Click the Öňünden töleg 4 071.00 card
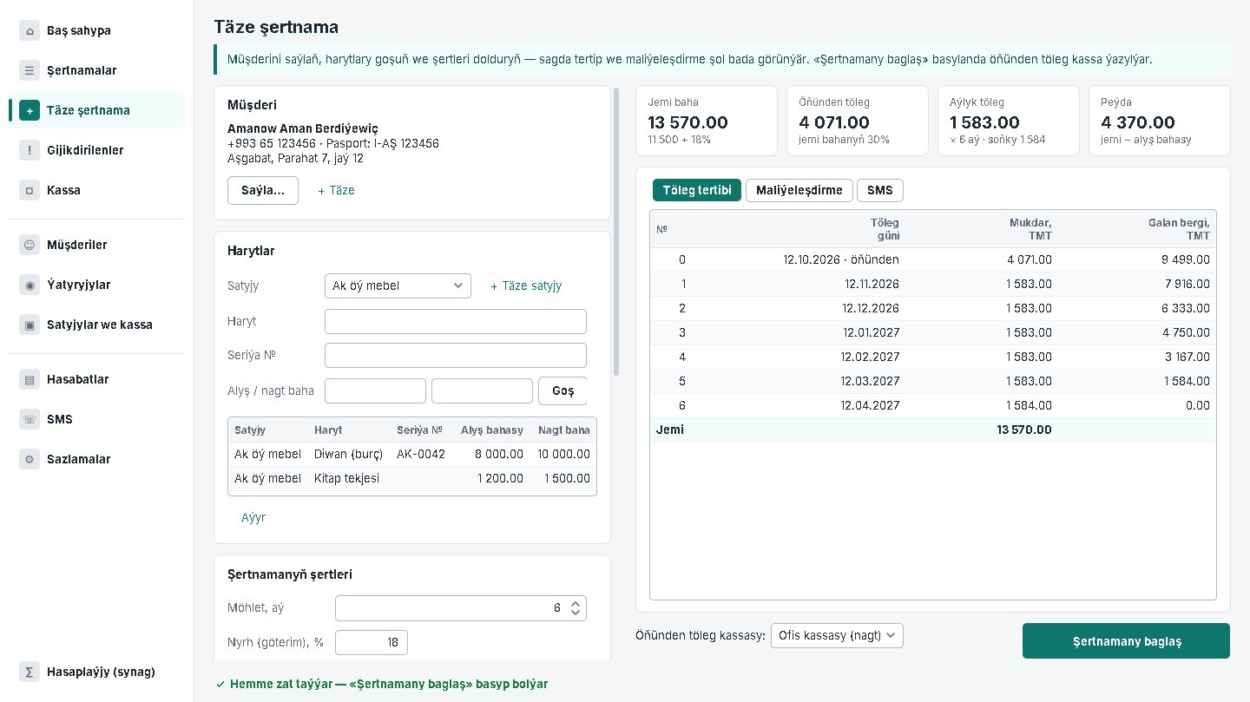Image resolution: width=1250 pixels, height=702 pixels. click(x=858, y=121)
